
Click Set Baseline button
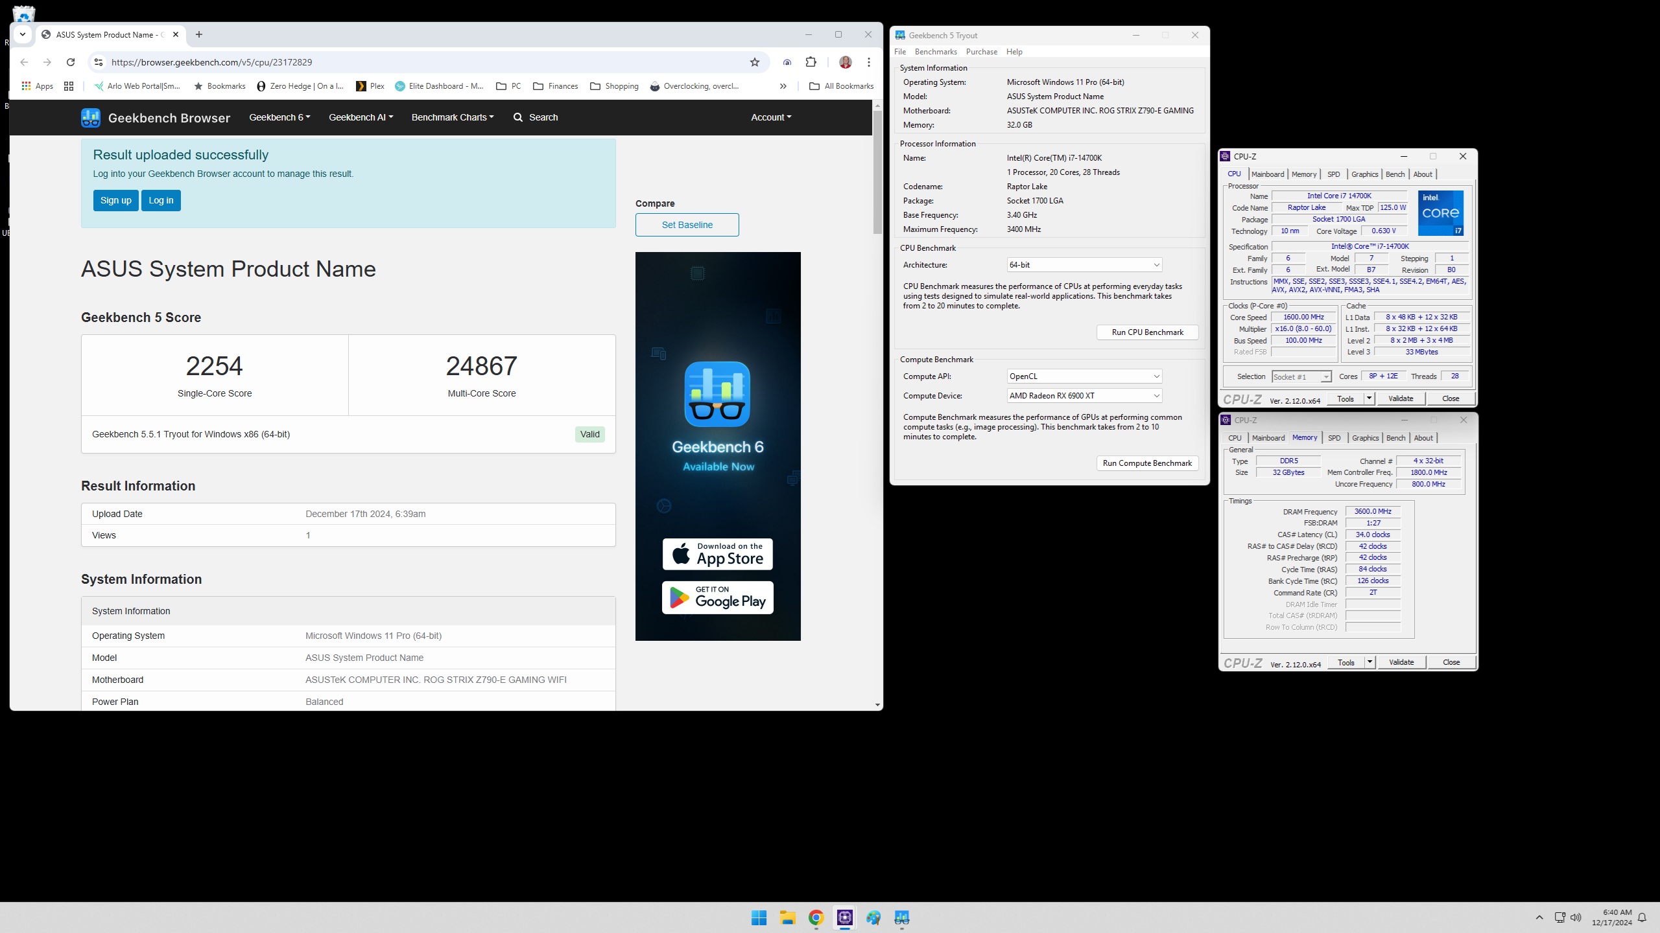tap(687, 225)
